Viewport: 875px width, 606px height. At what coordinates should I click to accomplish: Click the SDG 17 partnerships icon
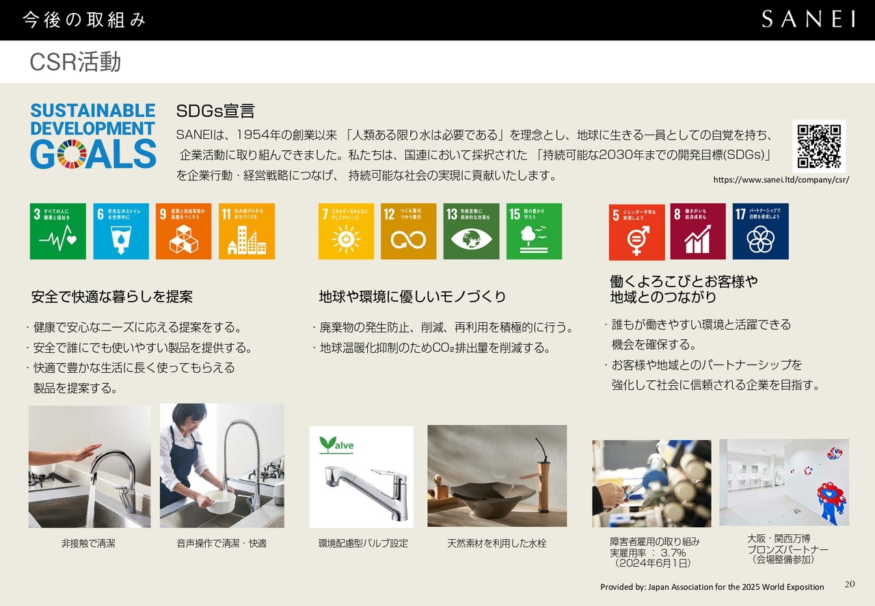tap(760, 231)
